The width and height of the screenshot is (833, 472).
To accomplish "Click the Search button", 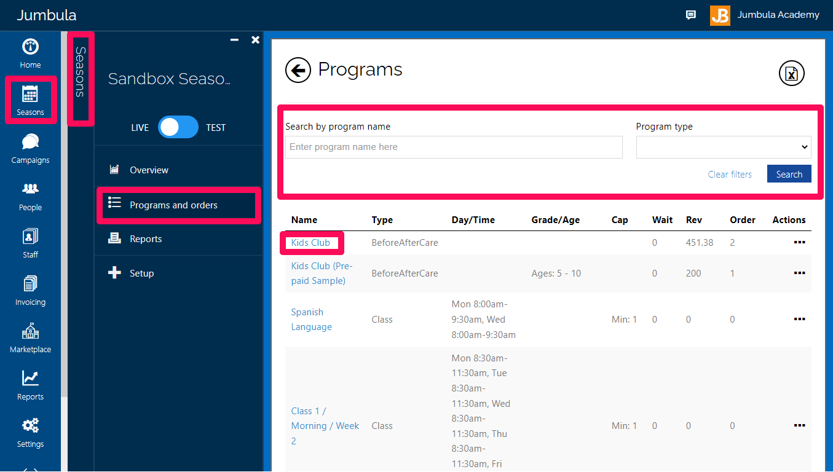I will tap(789, 174).
